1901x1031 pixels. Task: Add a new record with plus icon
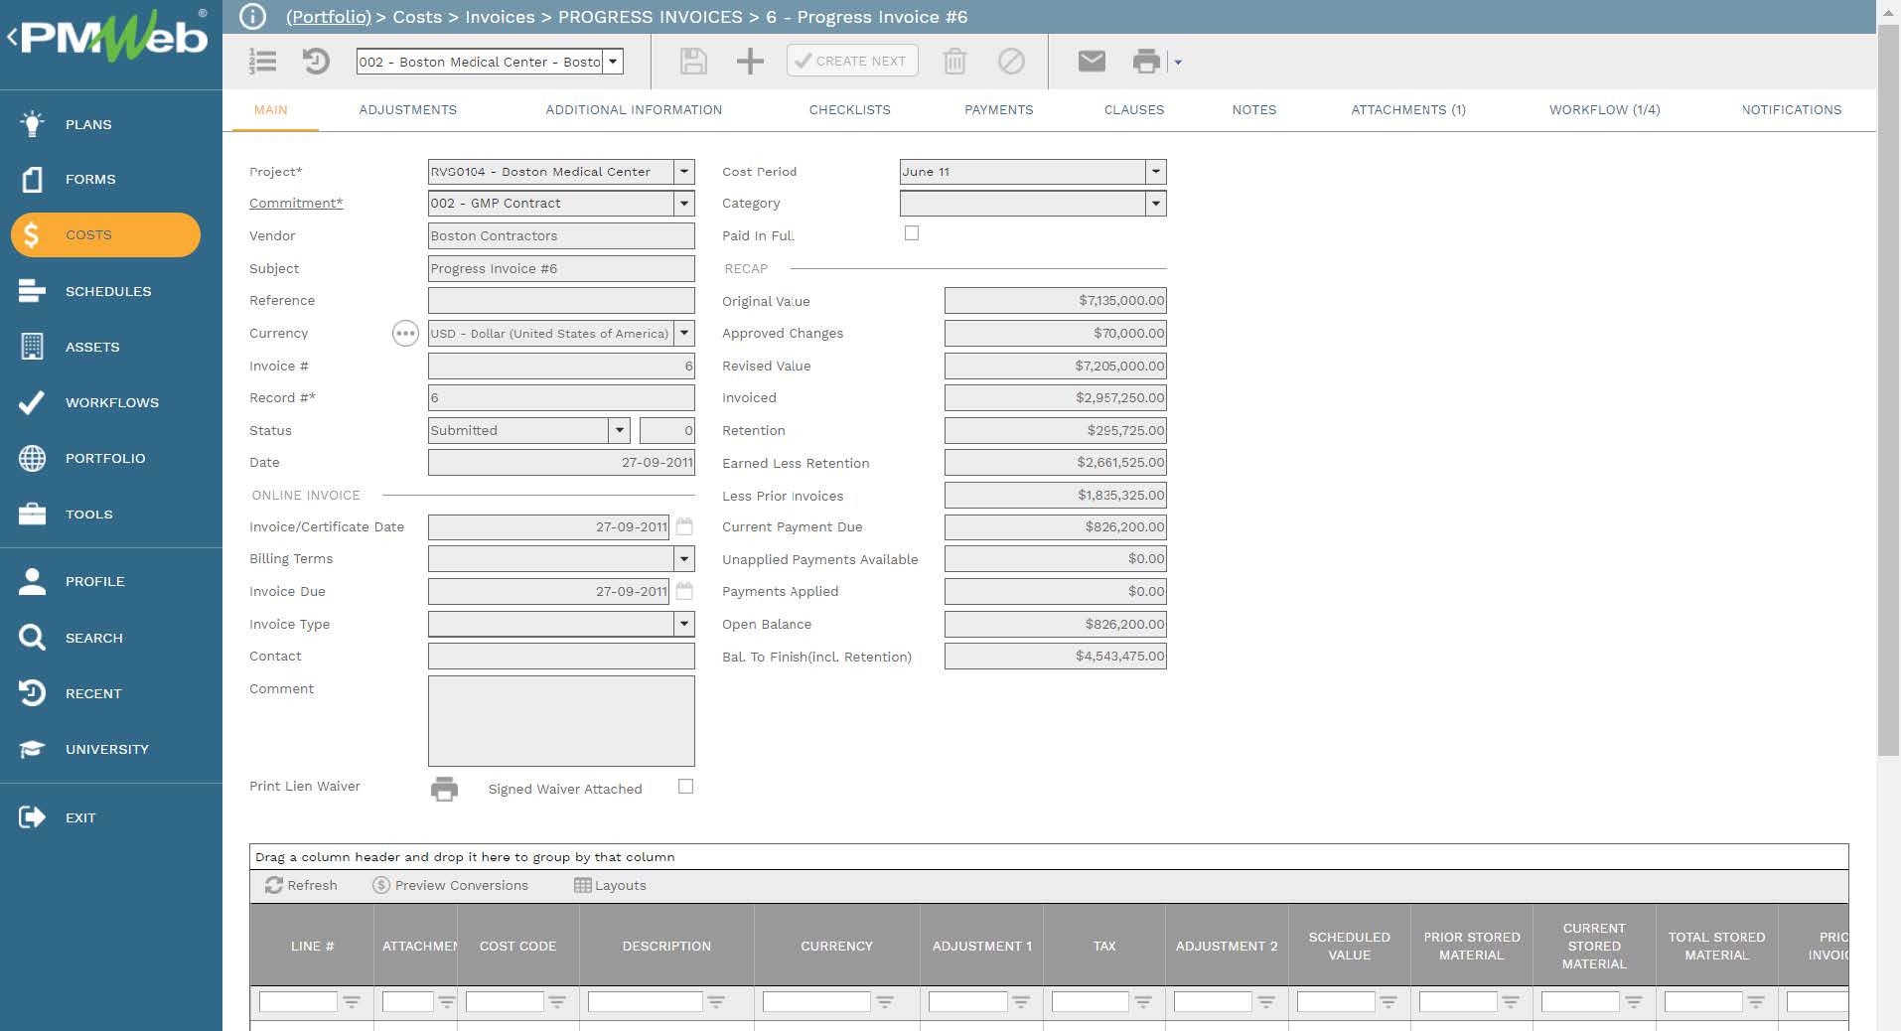(750, 62)
